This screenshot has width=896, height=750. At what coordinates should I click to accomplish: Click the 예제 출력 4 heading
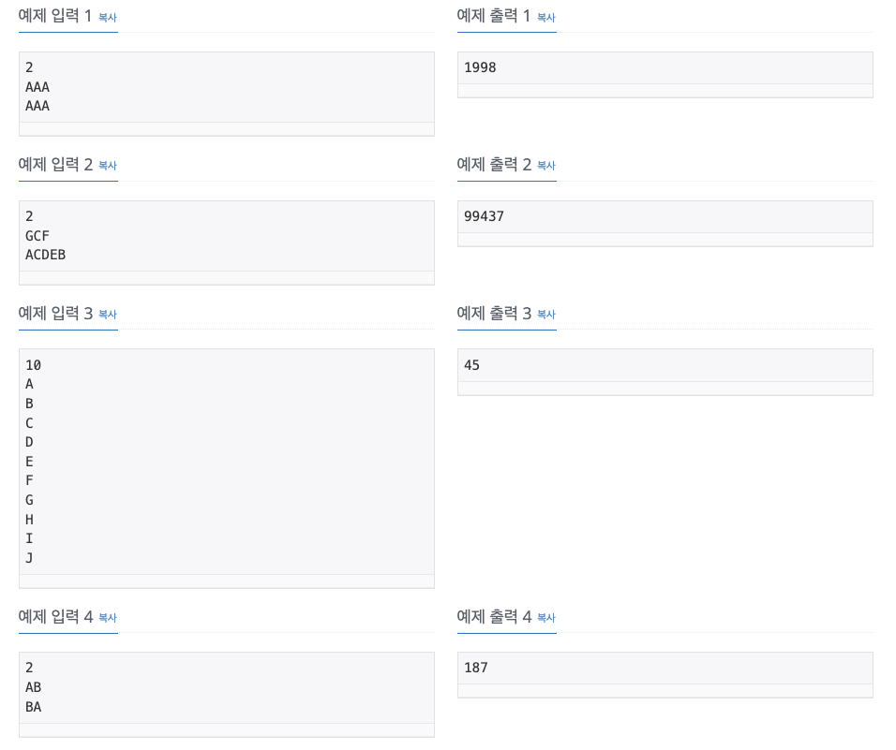494,617
